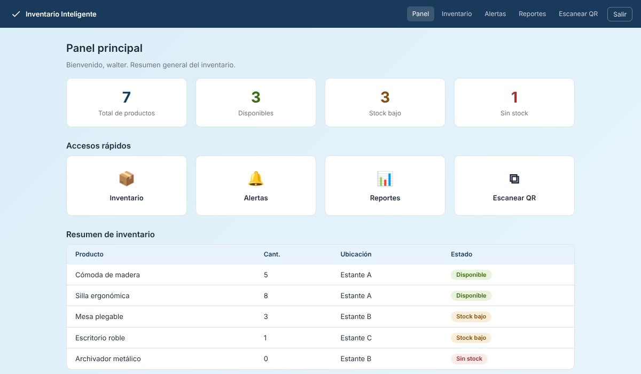Select the Escritorio roble product name

click(100, 338)
